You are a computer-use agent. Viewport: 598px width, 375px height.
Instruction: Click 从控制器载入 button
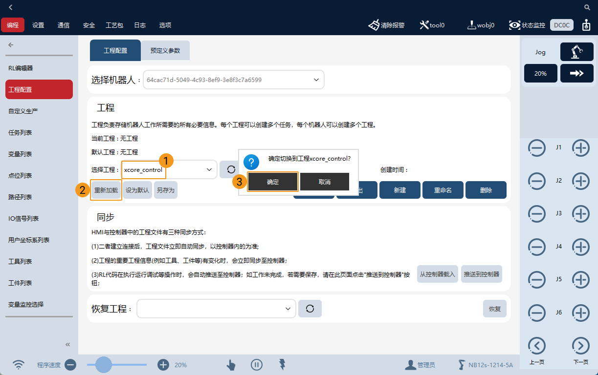[x=438, y=274]
